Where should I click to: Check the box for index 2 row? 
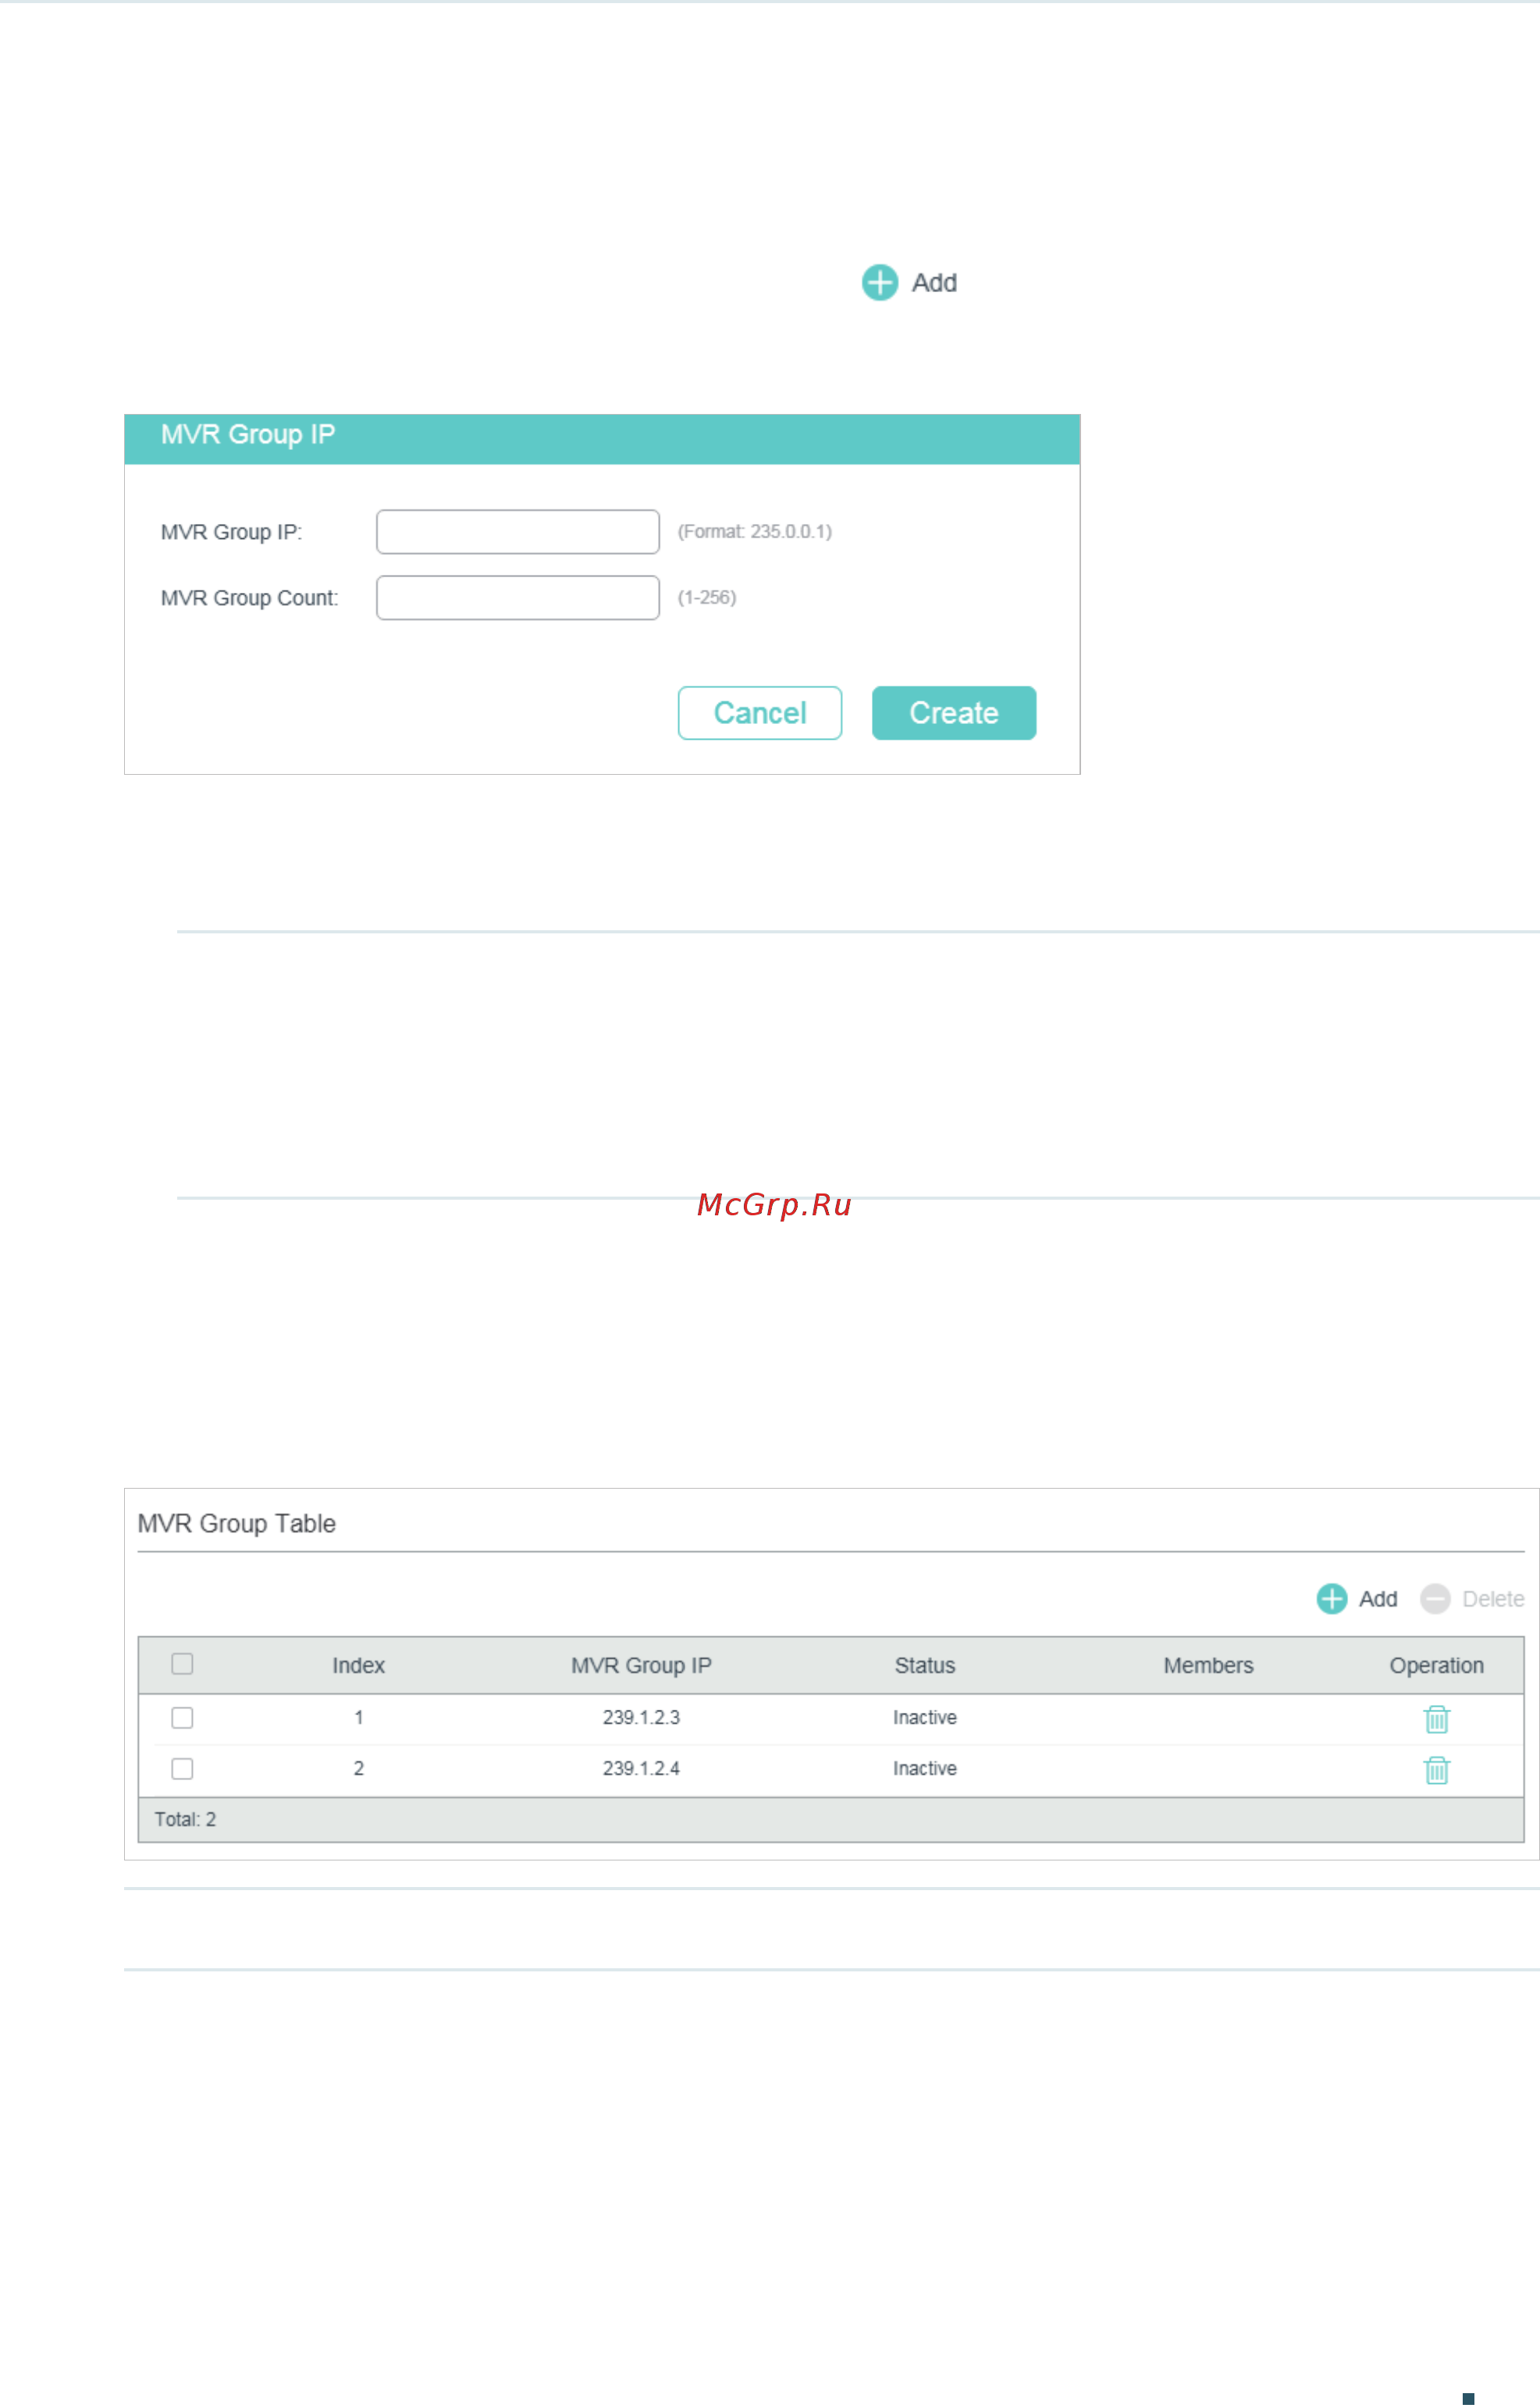click(x=182, y=1770)
